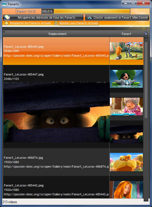Click Récupère les Adresses de tous les Fanarts

pos(43,17)
